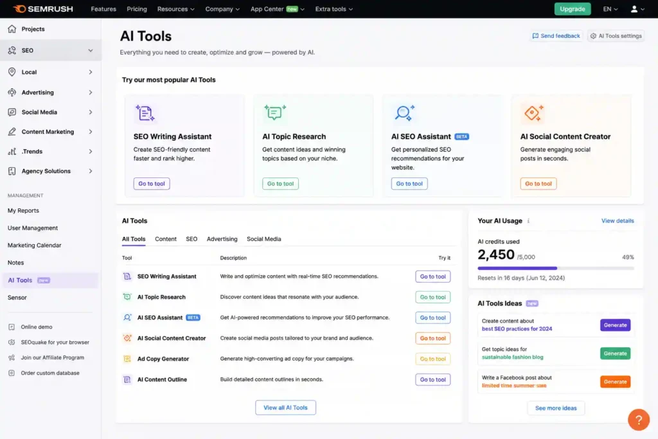Click the Ad Copy Generator row icon
This screenshot has height=439, width=658.
[x=127, y=359]
